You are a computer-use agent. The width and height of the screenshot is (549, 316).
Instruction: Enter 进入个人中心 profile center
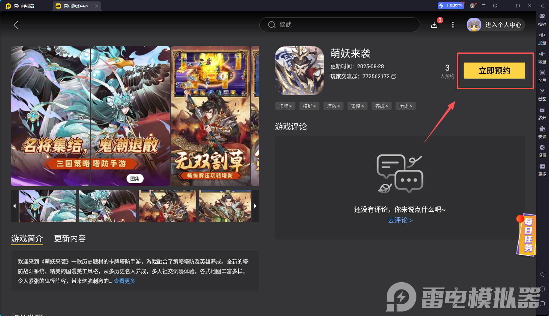click(496, 25)
